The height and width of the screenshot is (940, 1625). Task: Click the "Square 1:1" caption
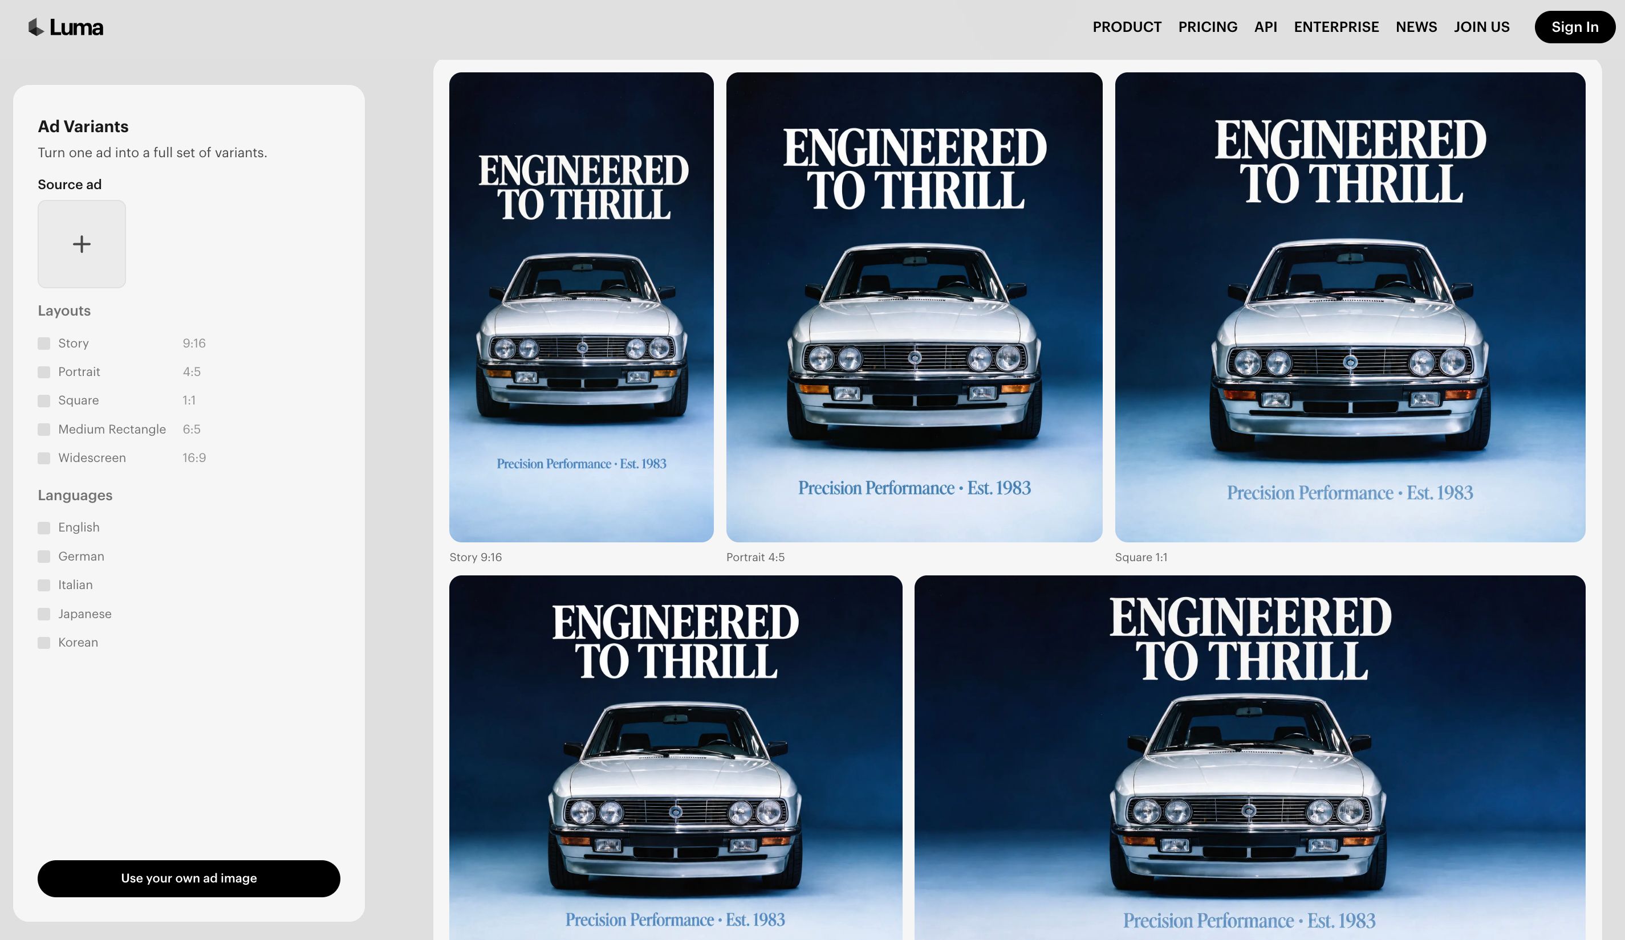click(1141, 557)
